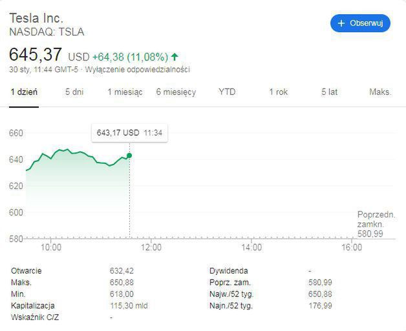
Task: Select the 1 dzień tab
Action: (24, 92)
